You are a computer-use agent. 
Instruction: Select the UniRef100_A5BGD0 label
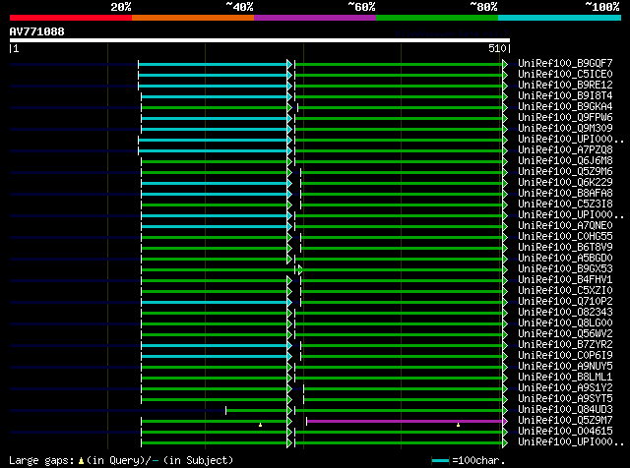tap(565, 259)
